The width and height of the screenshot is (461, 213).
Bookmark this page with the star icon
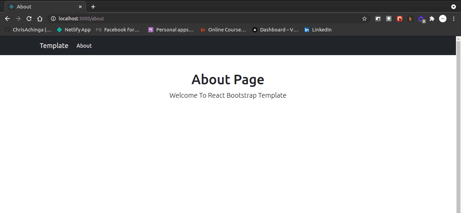[x=364, y=19]
